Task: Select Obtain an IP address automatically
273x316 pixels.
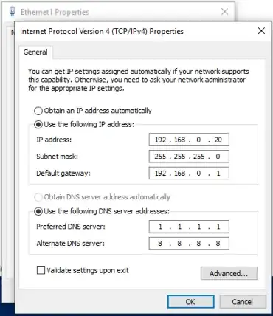Action: pos(38,111)
